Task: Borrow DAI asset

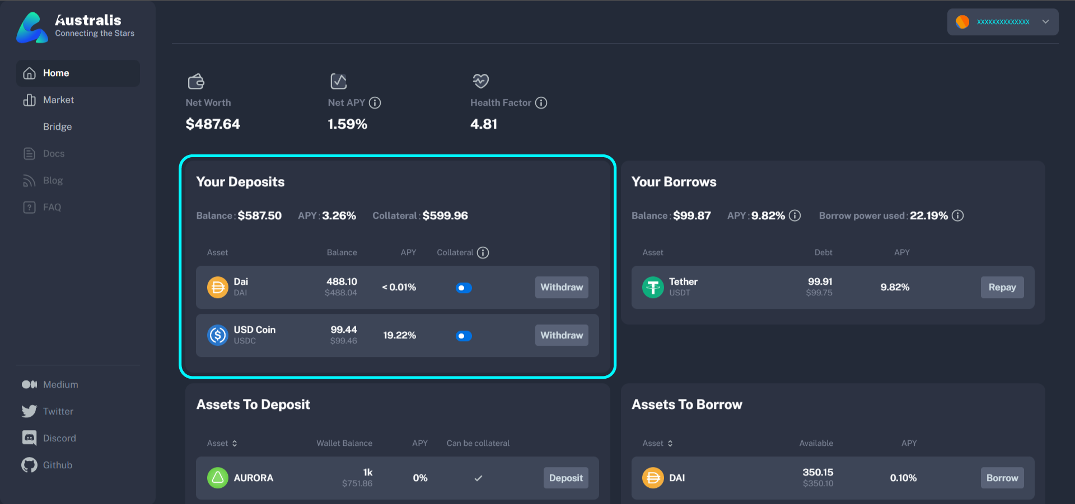Action: click(1002, 478)
